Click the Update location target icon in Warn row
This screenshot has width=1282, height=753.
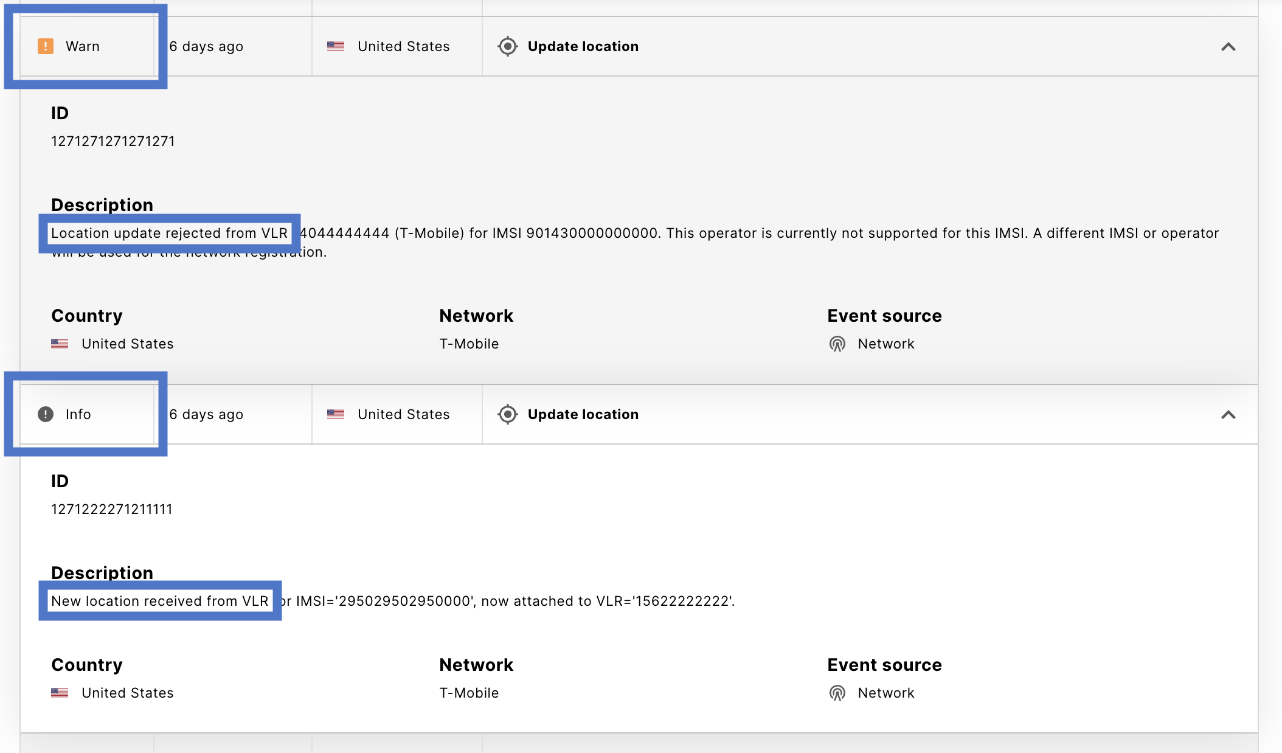coord(507,46)
